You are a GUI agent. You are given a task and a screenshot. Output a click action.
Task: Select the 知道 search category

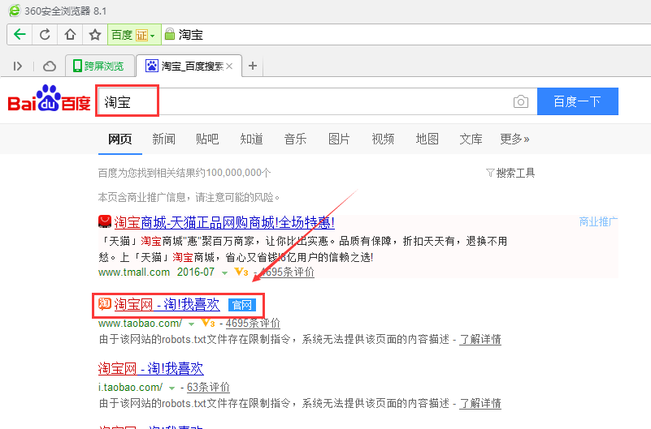click(x=251, y=139)
